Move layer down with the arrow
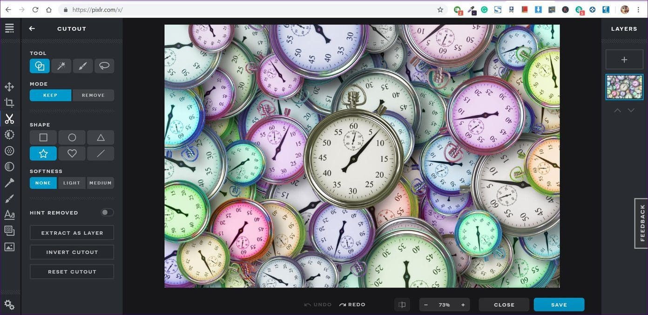The width and height of the screenshot is (648, 315). [631, 111]
